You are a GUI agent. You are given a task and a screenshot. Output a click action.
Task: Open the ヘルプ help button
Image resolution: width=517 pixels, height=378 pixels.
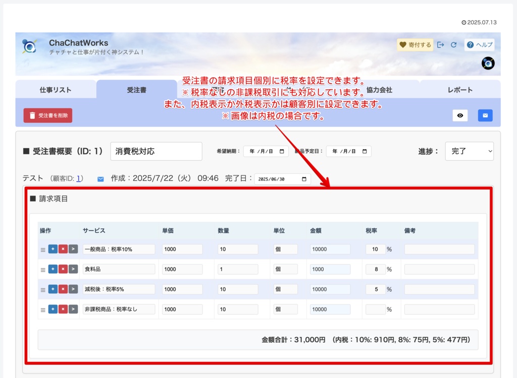point(479,44)
